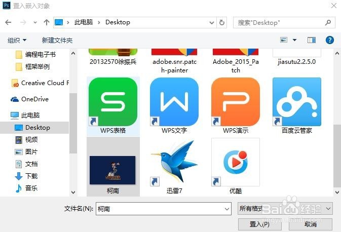The height and width of the screenshot is (232, 341).
Task: Select the 百度云管家 shortcut icon
Action: [297, 102]
